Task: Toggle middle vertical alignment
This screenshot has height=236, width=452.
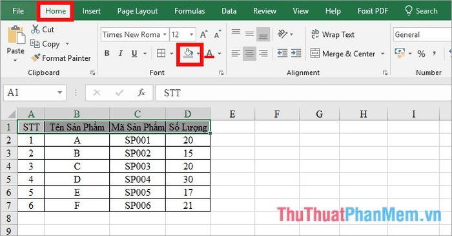Action: point(249,34)
